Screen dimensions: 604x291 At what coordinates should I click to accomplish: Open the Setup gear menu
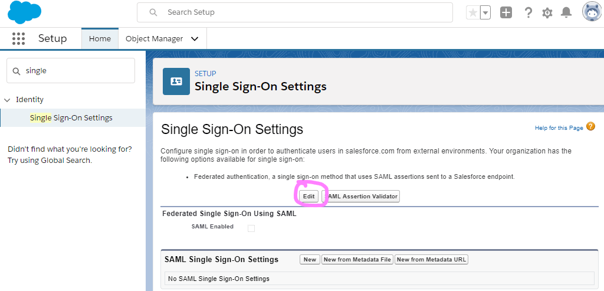coord(547,12)
